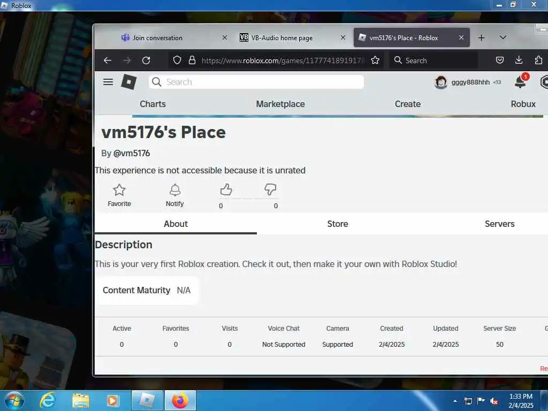Dislike the experience with thumbs down
Image resolution: width=548 pixels, height=411 pixels.
[270, 190]
